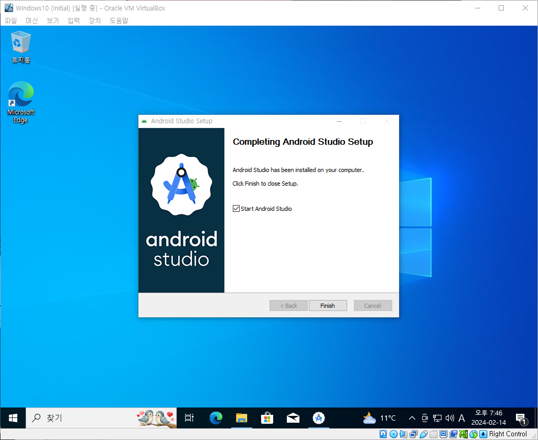Click the VirtualBox mouse integration status icon

pyautogui.click(x=474, y=434)
